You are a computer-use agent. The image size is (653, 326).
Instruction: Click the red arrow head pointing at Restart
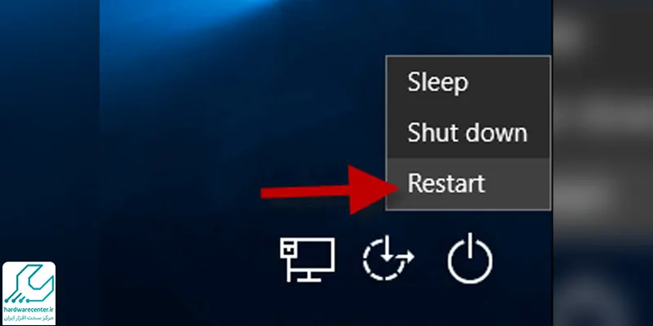coord(372,190)
